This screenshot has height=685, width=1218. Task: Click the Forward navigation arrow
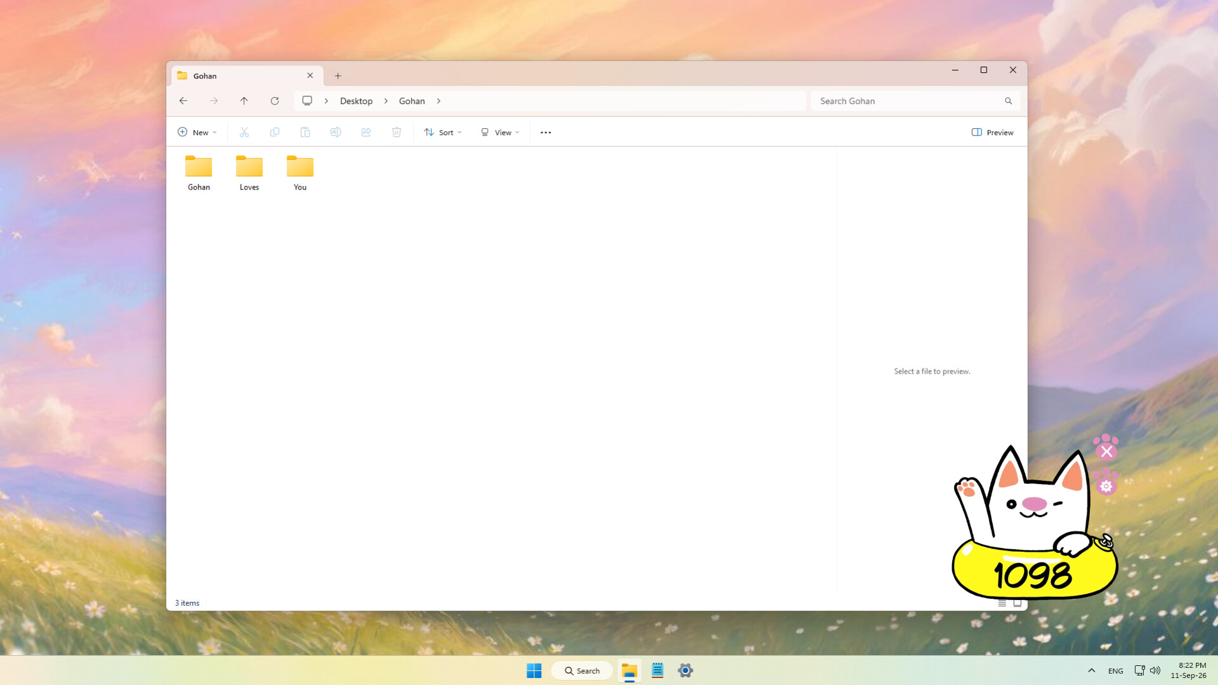point(214,101)
